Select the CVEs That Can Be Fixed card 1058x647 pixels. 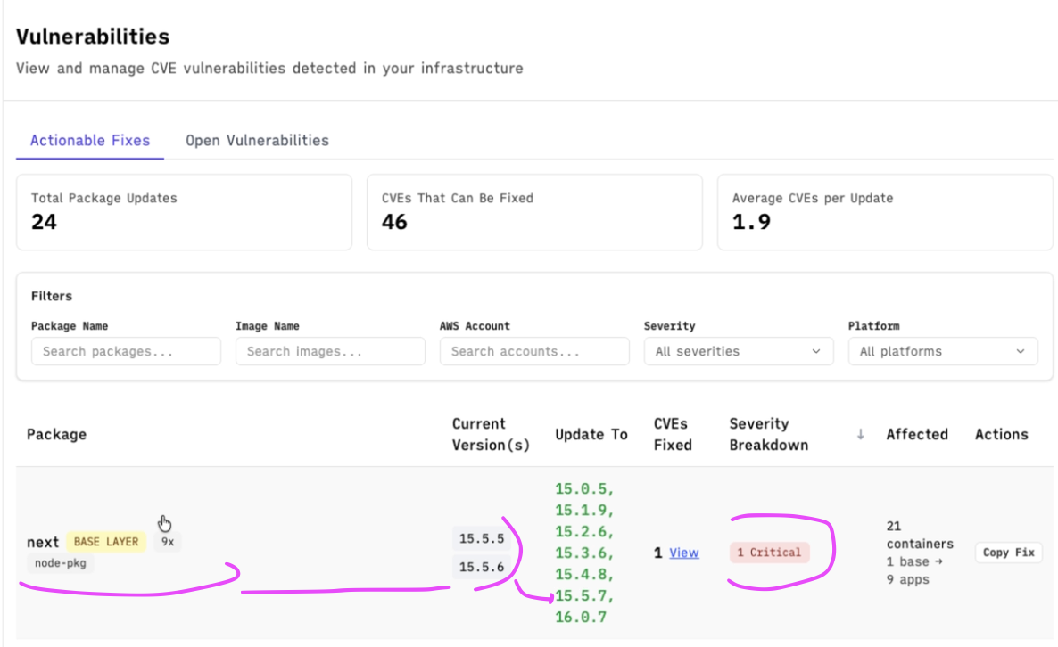[534, 212]
